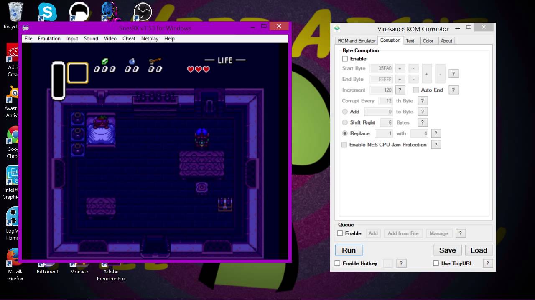The height and width of the screenshot is (300, 535).
Task: Open BitTorrent desktop shortcut
Action: [47, 268]
